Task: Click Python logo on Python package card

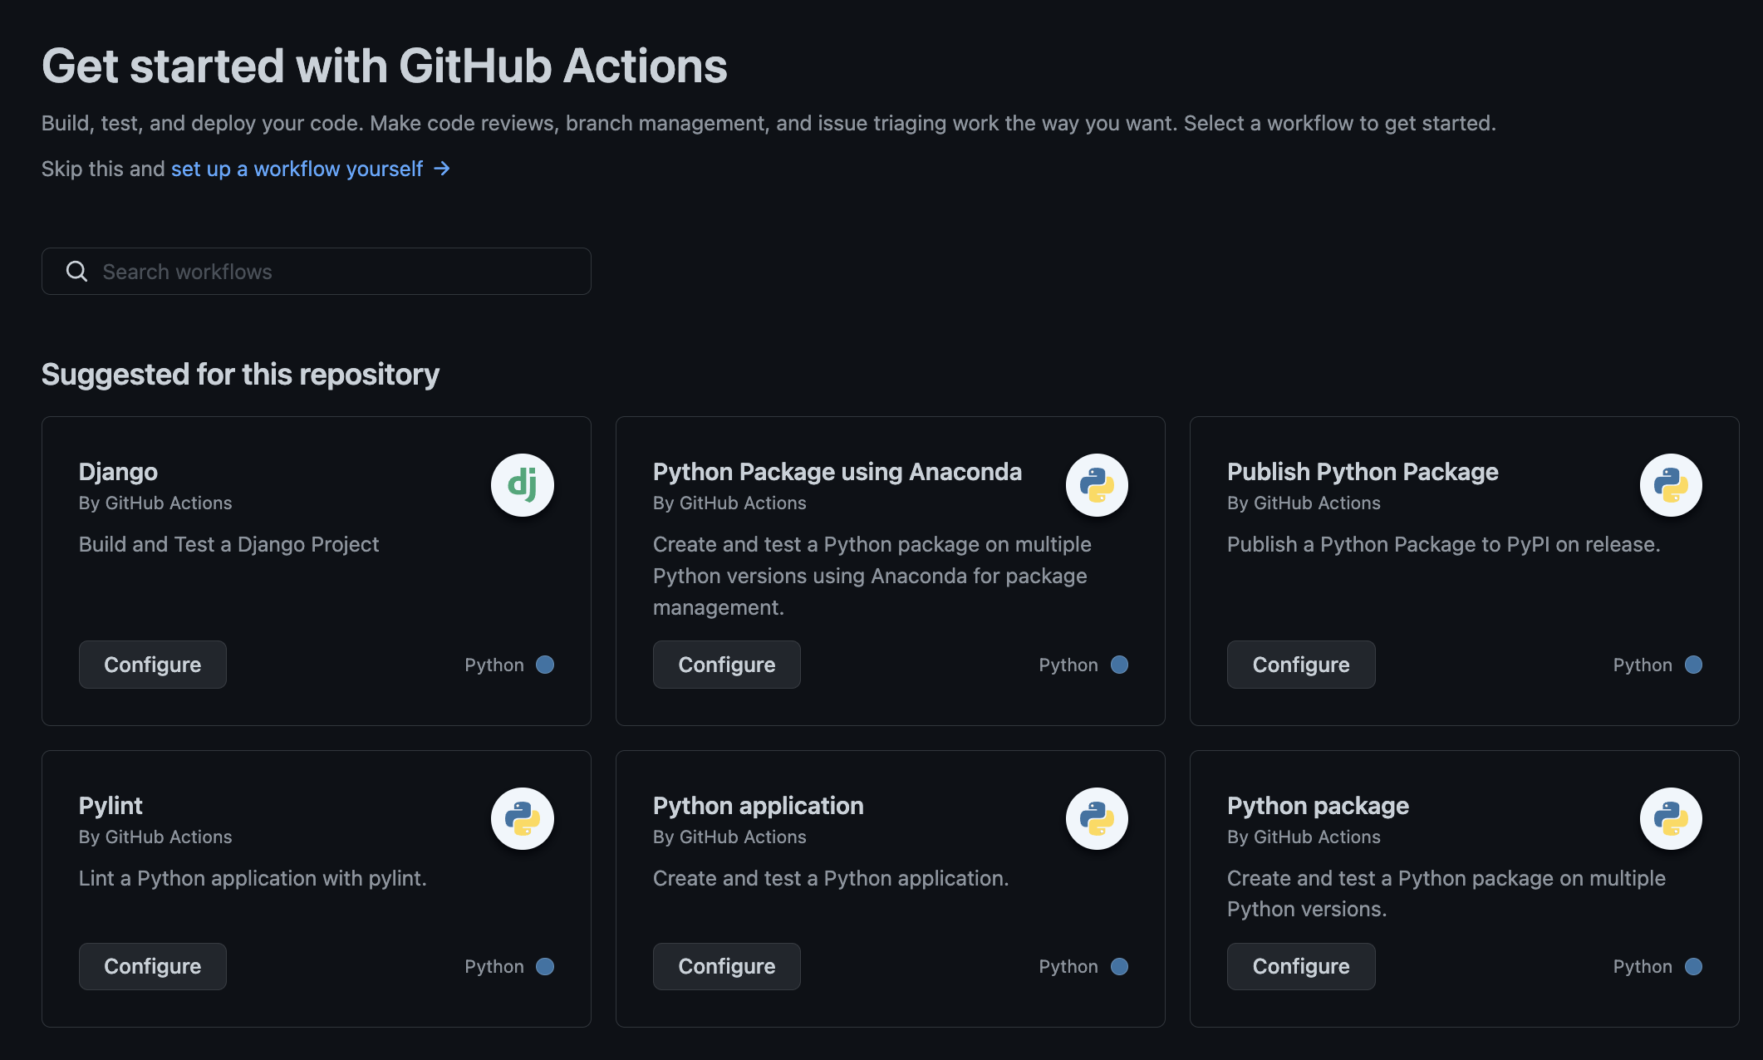Action: 1671,819
